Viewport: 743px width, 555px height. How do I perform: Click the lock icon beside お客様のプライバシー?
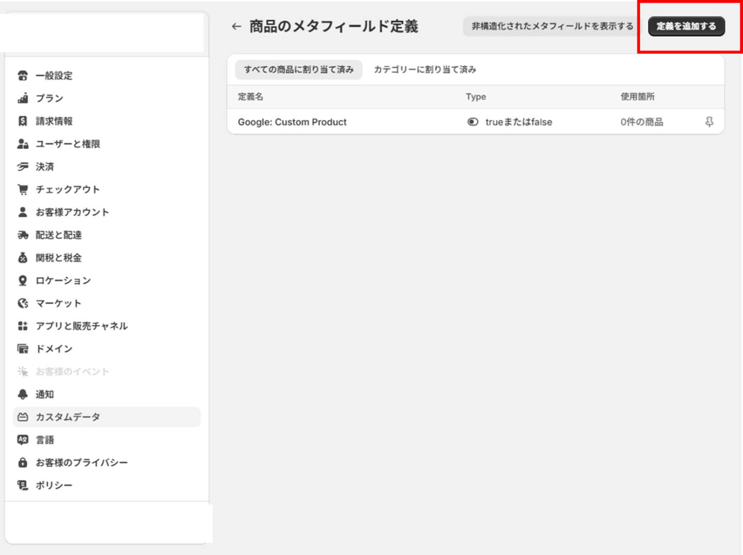coord(23,463)
